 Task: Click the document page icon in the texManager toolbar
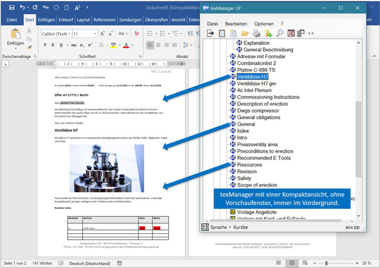point(233,33)
